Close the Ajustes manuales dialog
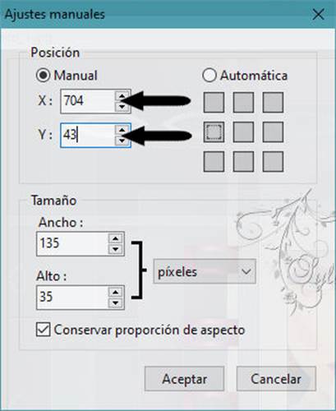336x411 pixels. pyautogui.click(x=318, y=14)
